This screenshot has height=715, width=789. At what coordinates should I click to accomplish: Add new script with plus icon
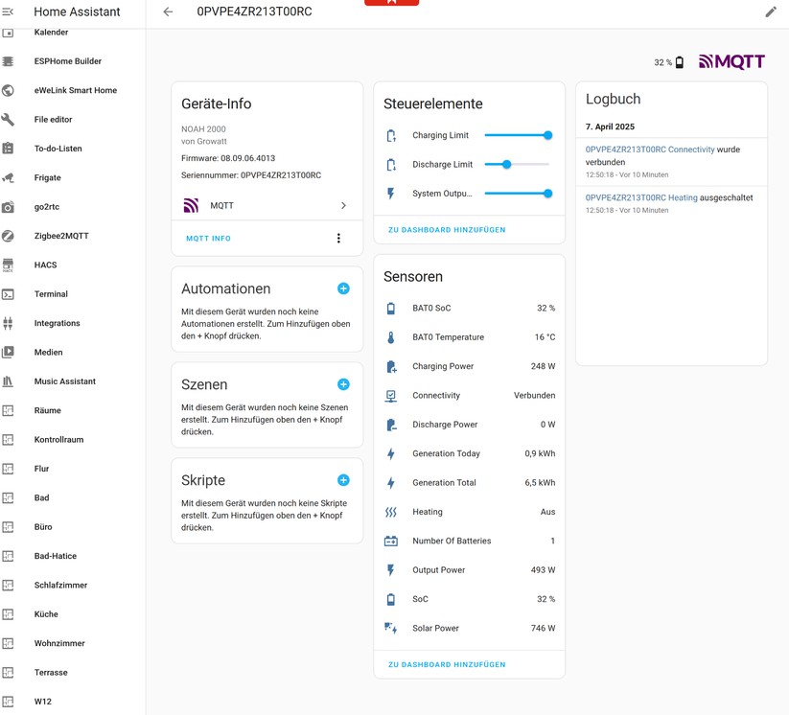[x=343, y=480]
